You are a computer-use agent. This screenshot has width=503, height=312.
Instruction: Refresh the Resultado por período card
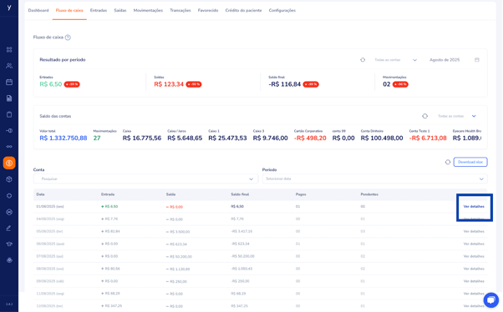click(363, 60)
